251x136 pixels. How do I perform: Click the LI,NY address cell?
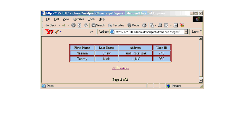point(135,59)
